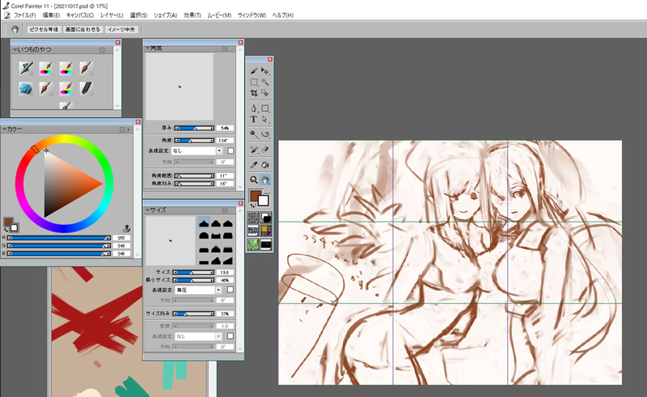Choose the Pen shape tool

tap(254, 108)
